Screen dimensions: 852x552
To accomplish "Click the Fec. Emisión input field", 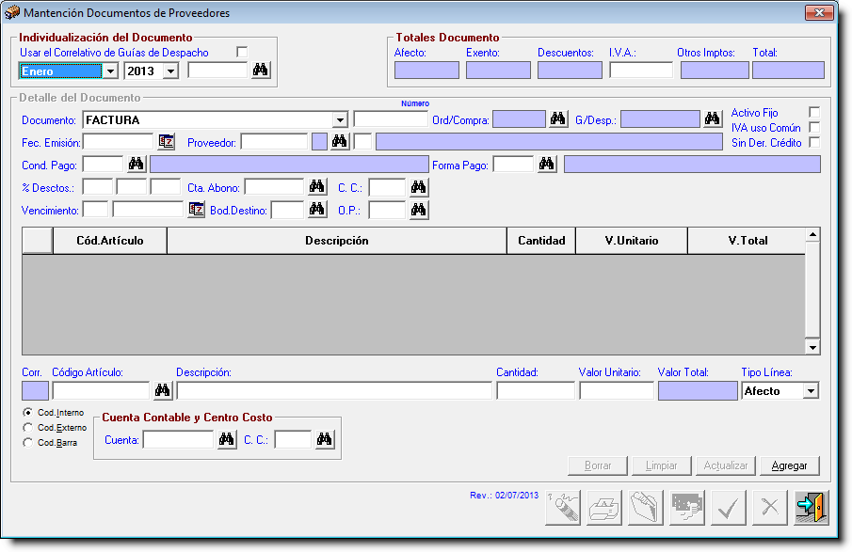I will [118, 142].
